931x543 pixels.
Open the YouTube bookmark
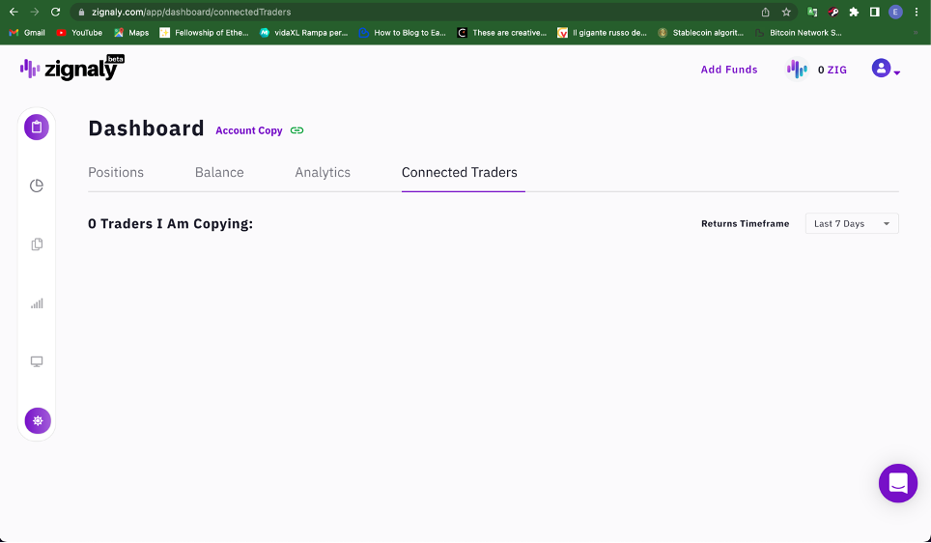click(79, 33)
